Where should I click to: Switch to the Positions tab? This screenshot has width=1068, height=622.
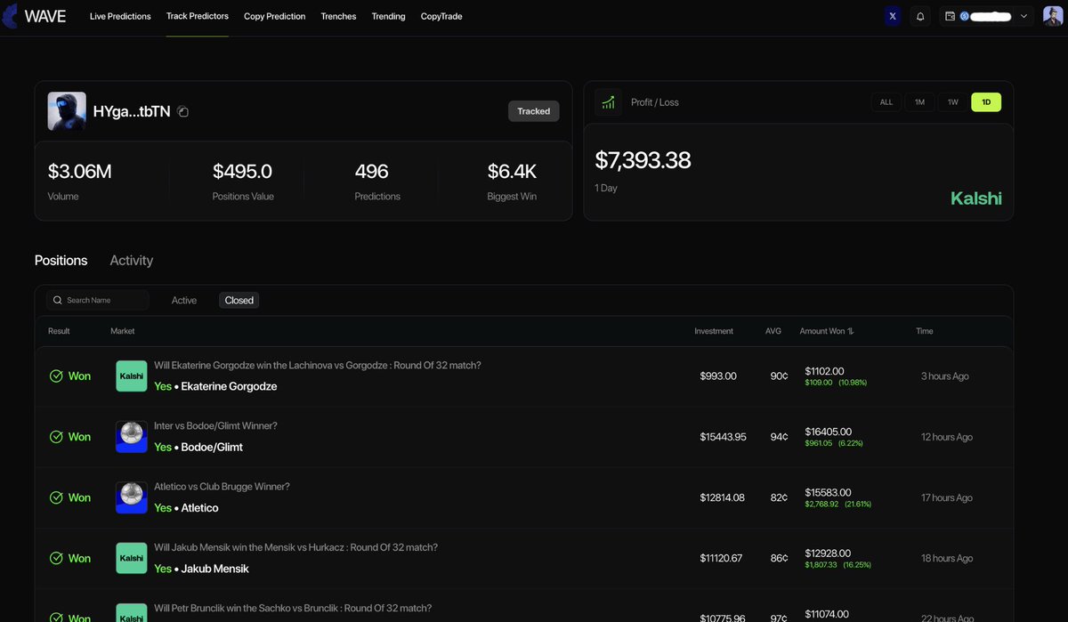(61, 260)
